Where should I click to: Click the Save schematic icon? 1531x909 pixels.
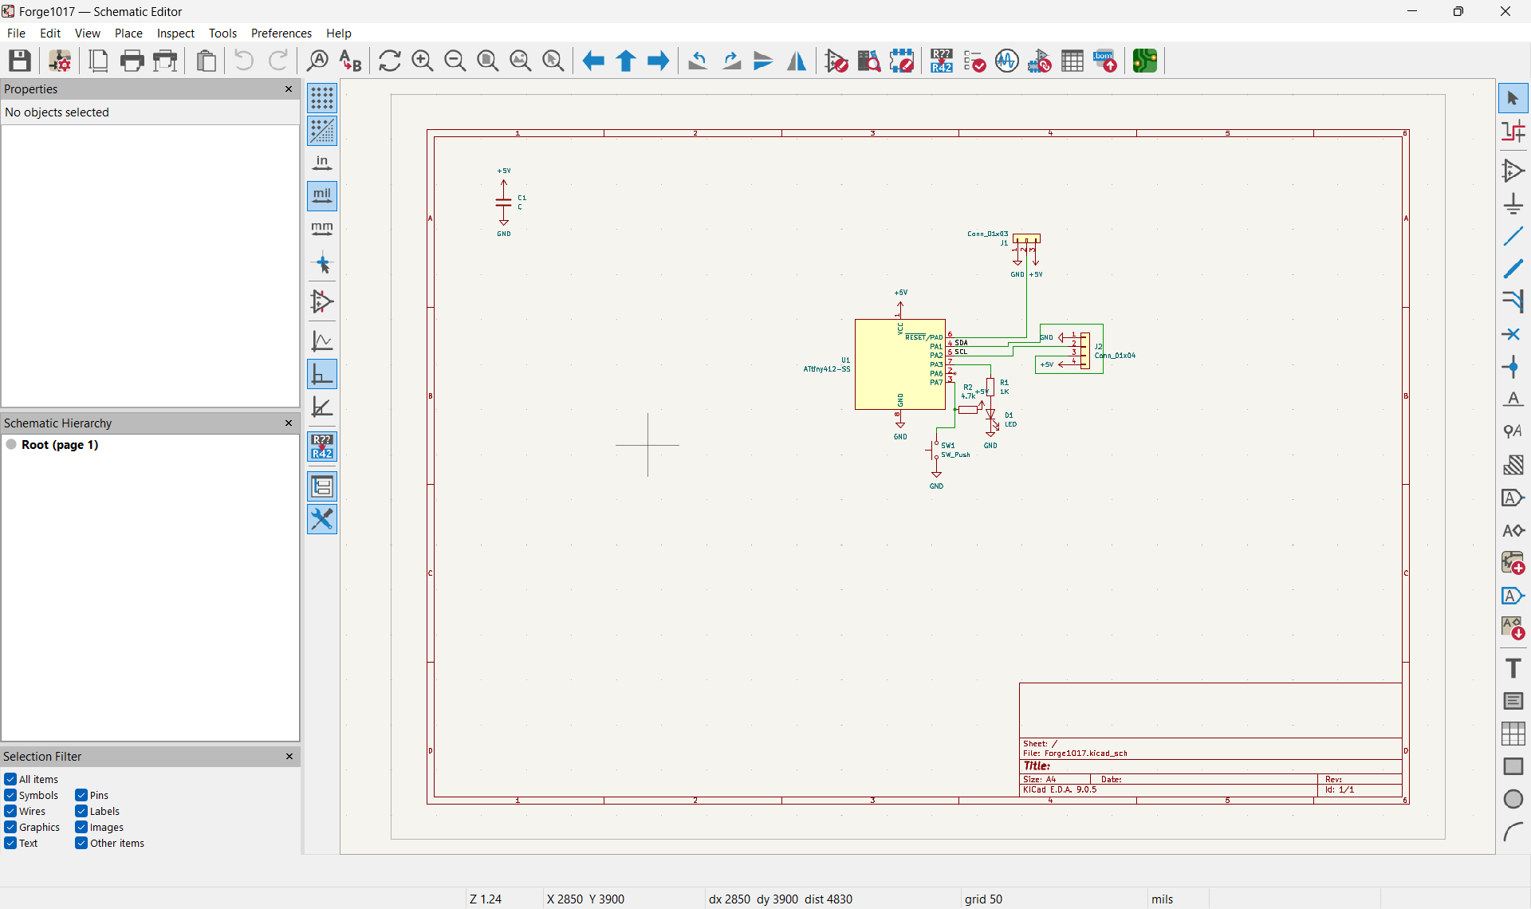tap(20, 61)
